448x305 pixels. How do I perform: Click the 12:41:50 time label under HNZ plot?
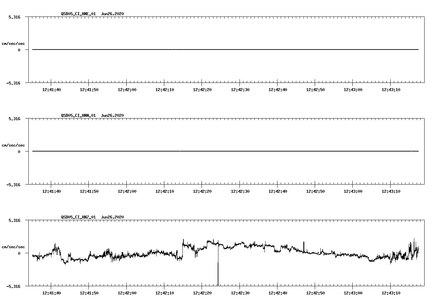pos(89,293)
